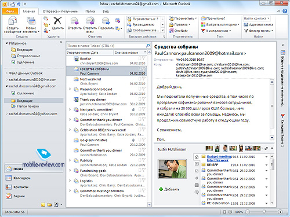The height and width of the screenshot is (217, 290).
Task: Toggle the flag on the Bonfire message
Action: click(x=143, y=58)
